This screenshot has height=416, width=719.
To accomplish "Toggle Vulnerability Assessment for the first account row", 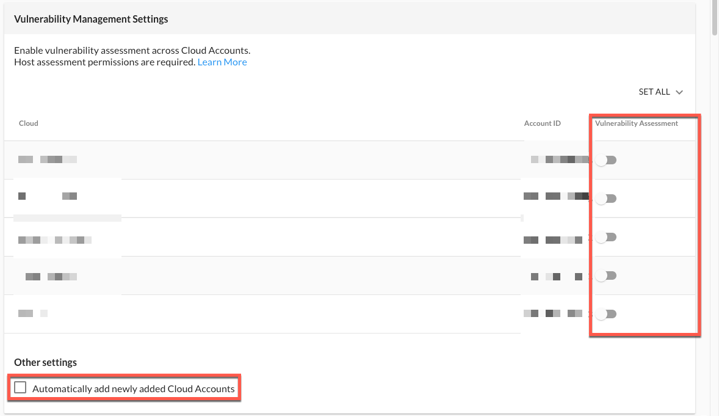I will click(605, 160).
